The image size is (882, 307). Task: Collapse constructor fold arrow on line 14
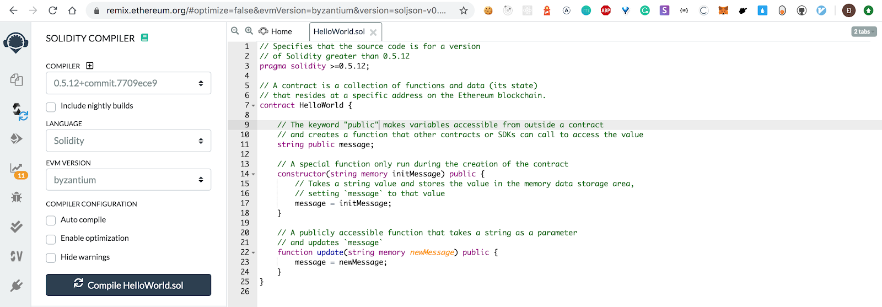[254, 174]
